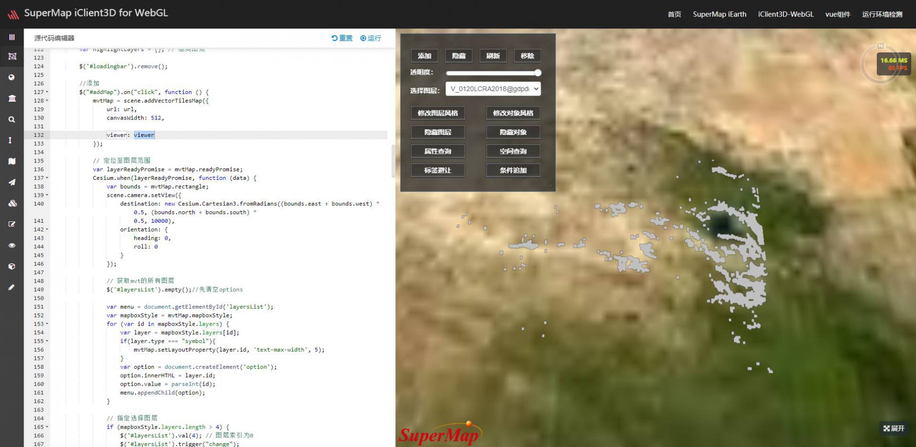Click 隐藏对象 button
916x447 pixels.
click(x=513, y=132)
